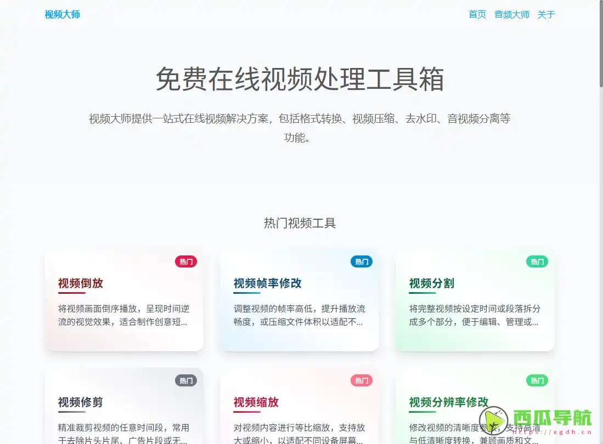Open the 视频帧率修改 tool card
The width and height of the screenshot is (603, 444).
pyautogui.click(x=299, y=300)
